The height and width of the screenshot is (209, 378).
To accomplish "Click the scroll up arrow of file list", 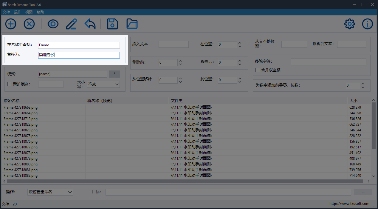I will (x=374, y=100).
